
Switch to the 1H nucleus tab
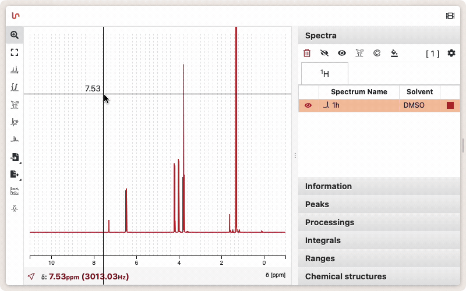324,74
